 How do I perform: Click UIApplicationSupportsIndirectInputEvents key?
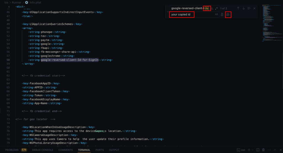coord(62,12)
